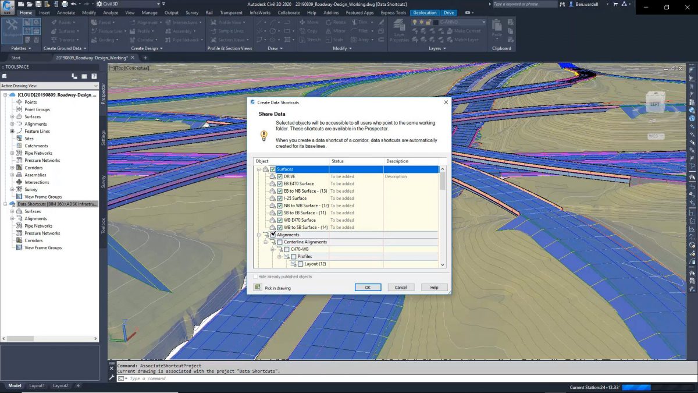This screenshot has height=393, width=698.
Task: Click the Pick in drawing icon
Action: pos(258,288)
